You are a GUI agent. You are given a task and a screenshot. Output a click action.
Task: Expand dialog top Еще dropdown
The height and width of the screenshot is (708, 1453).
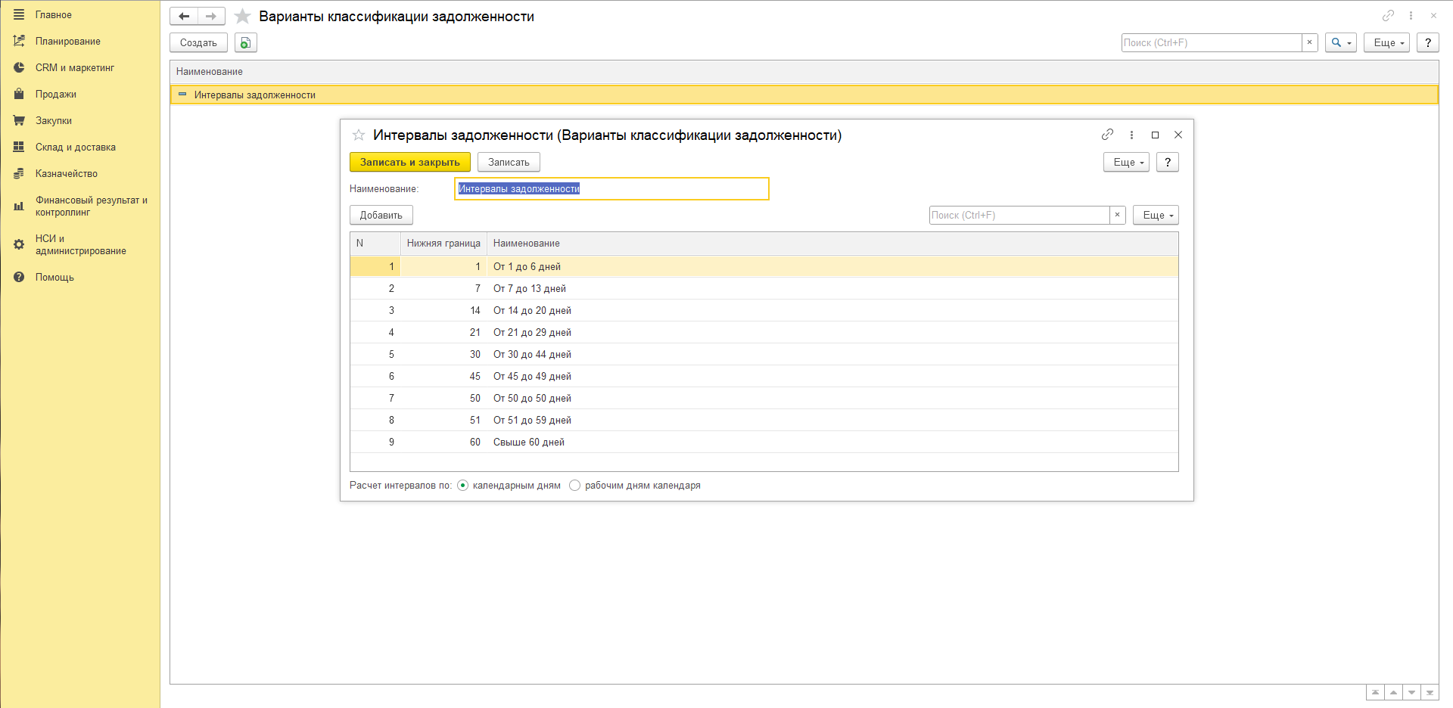click(1126, 162)
